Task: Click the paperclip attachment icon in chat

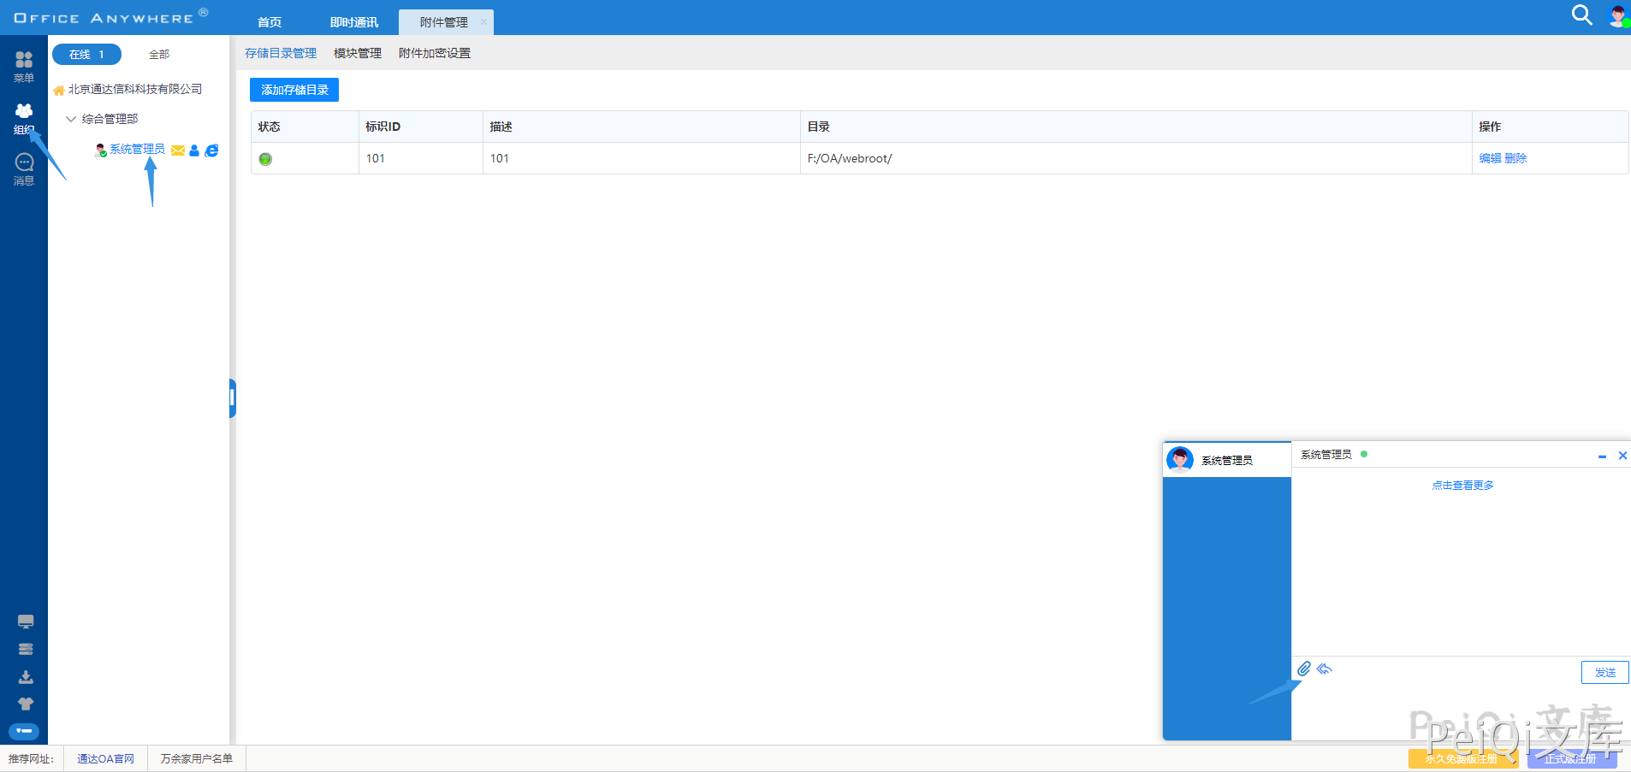Action: click(1303, 669)
